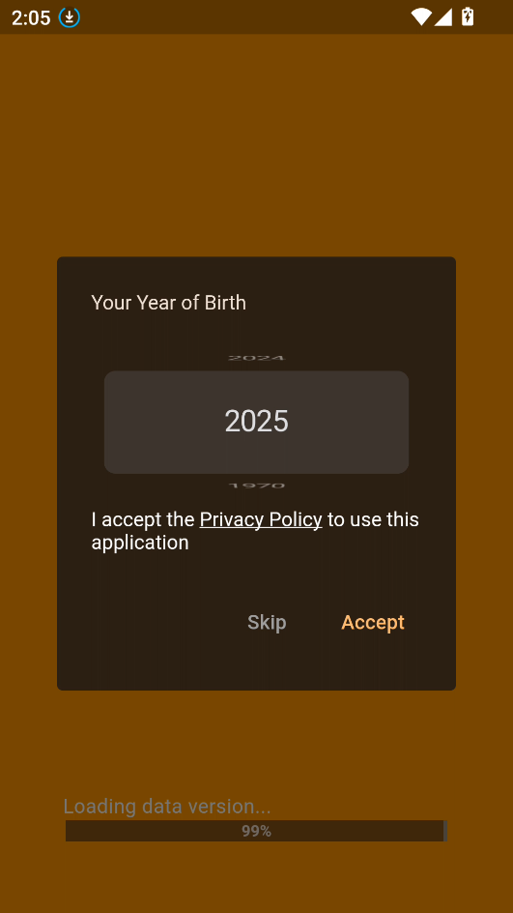The width and height of the screenshot is (513, 913).
Task: Open the Privacy Policy link
Action: (261, 519)
